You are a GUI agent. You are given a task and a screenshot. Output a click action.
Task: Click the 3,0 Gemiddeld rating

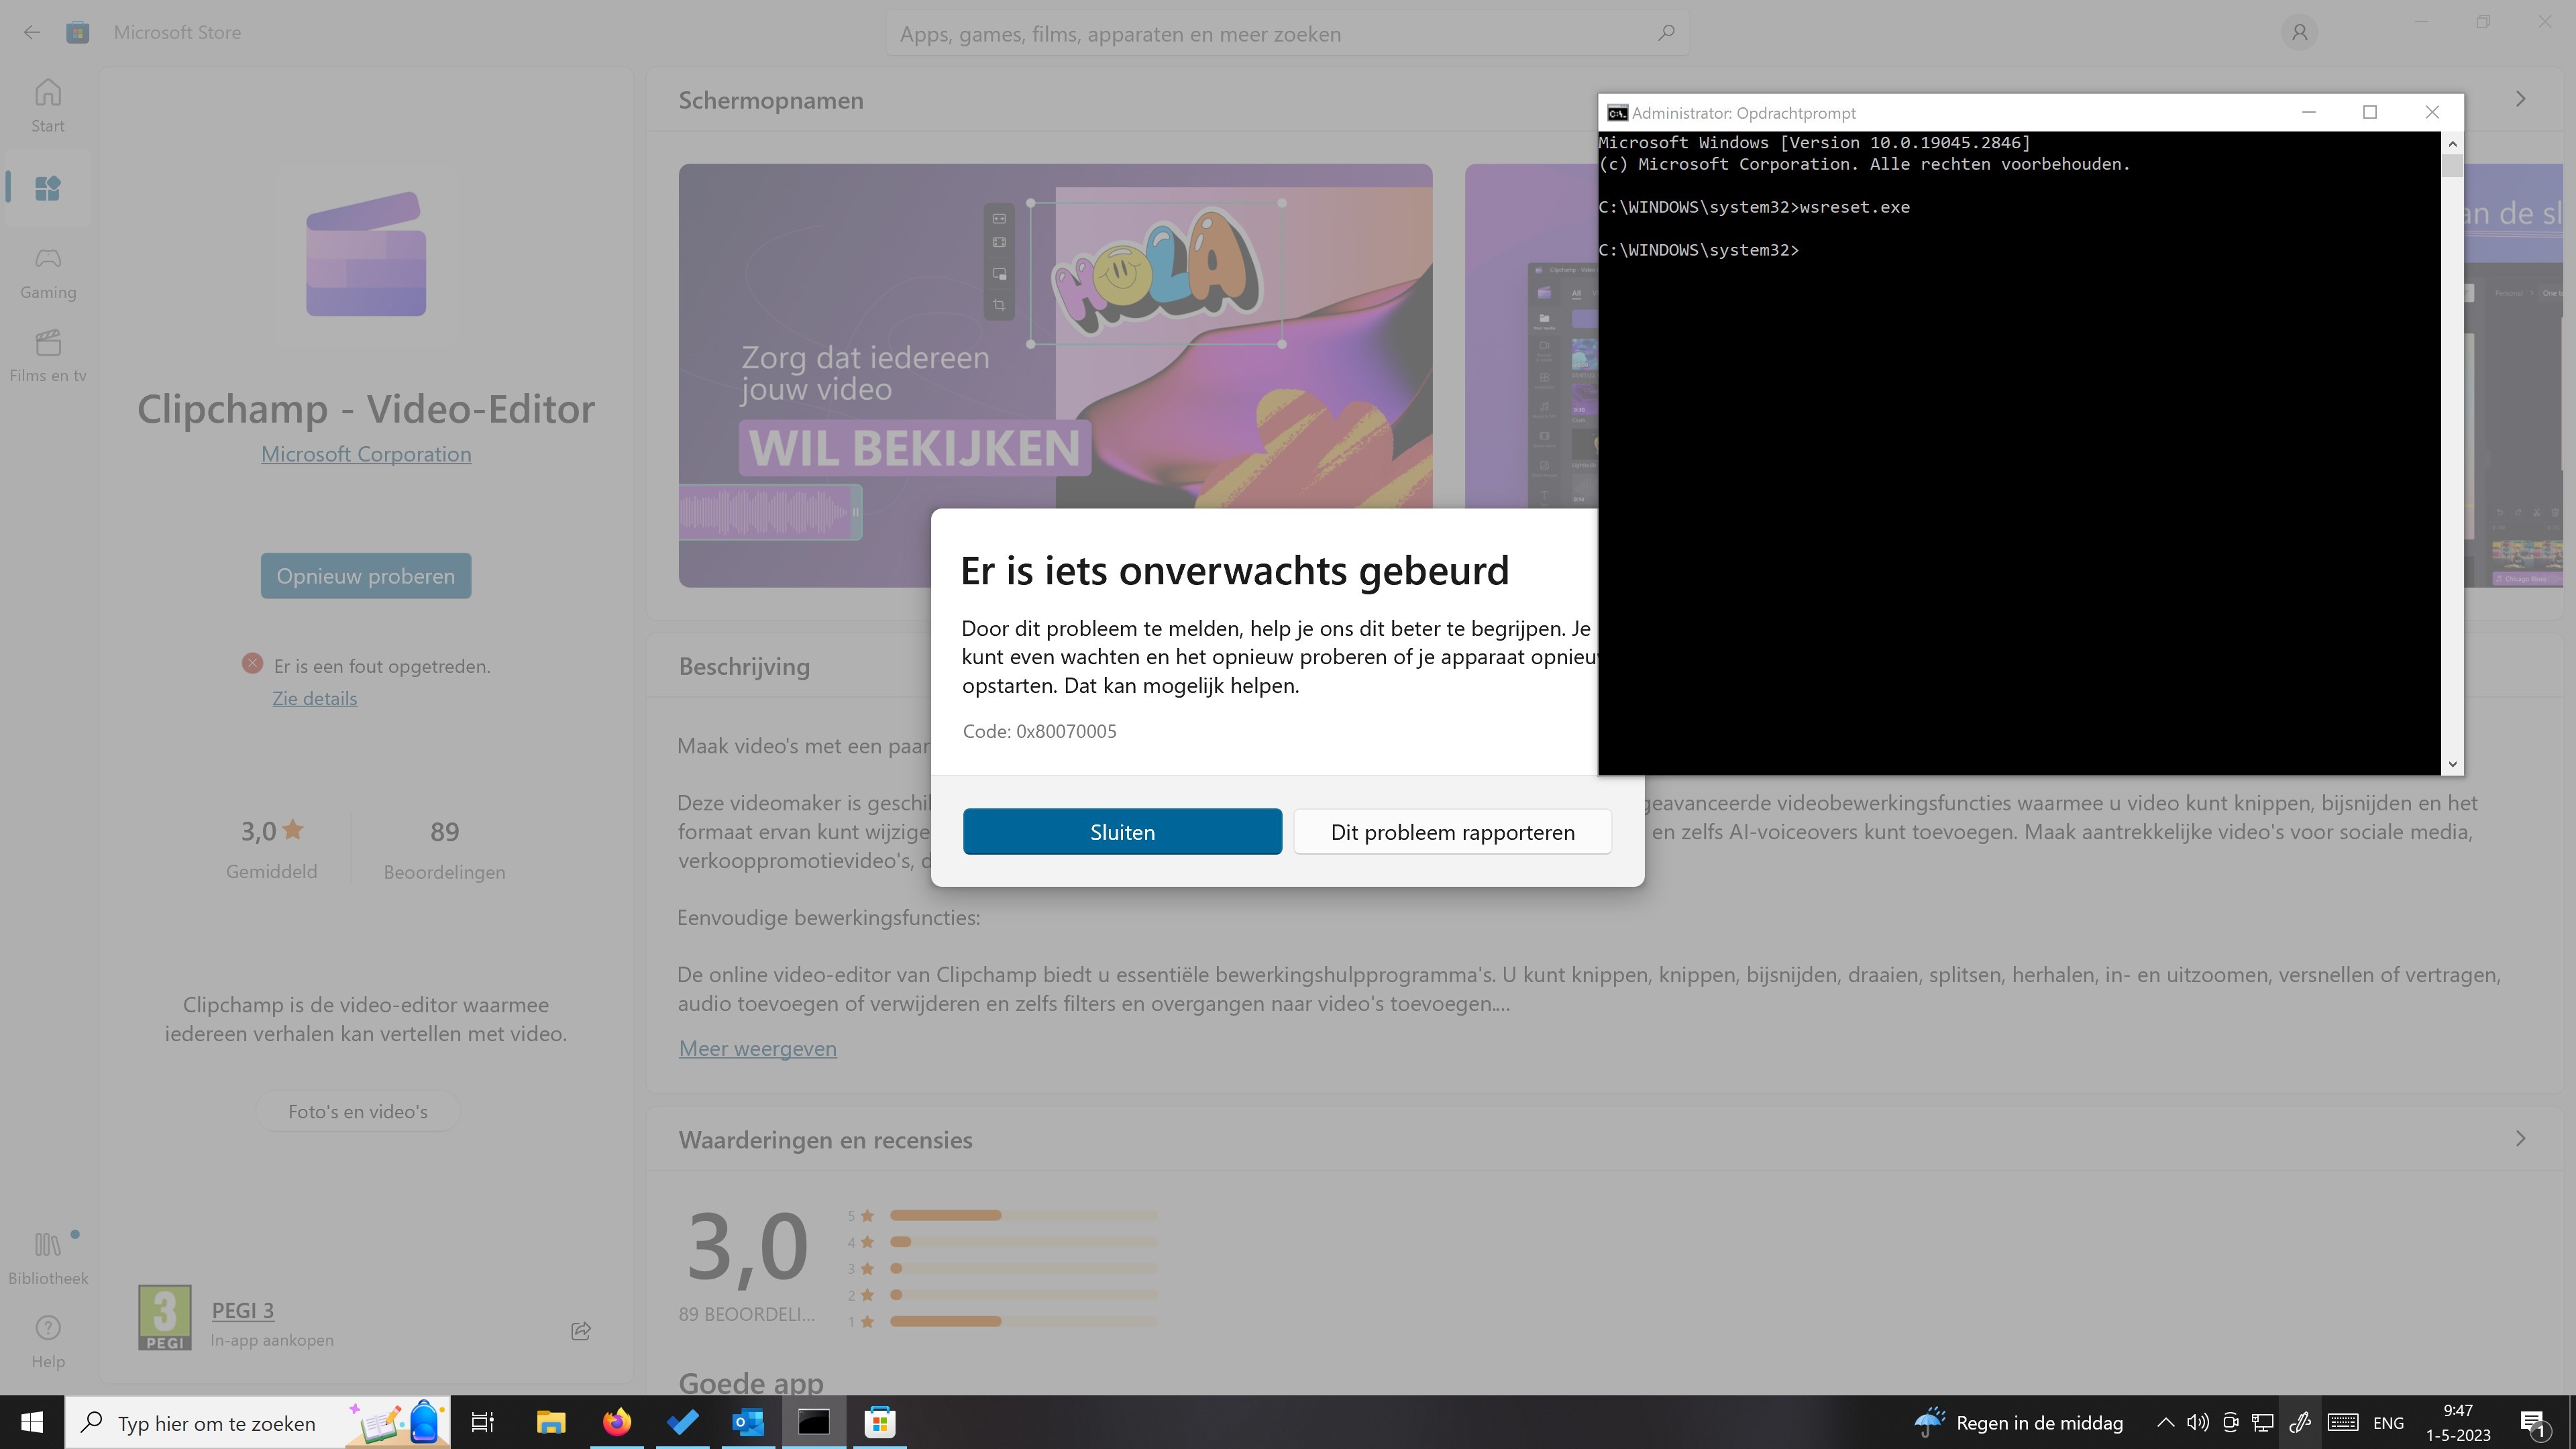click(271, 850)
